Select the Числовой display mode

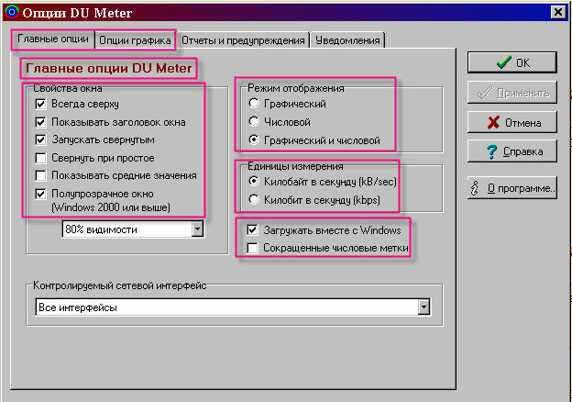point(254,121)
